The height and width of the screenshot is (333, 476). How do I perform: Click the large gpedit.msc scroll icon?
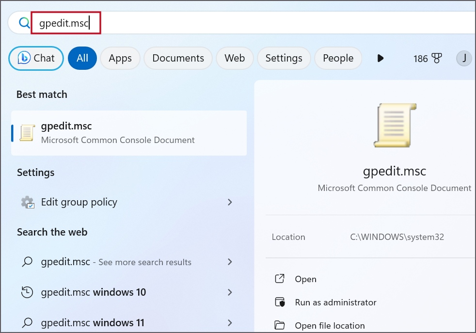click(x=395, y=125)
